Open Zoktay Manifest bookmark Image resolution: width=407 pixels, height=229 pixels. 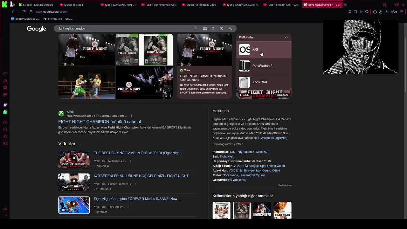point(25,19)
